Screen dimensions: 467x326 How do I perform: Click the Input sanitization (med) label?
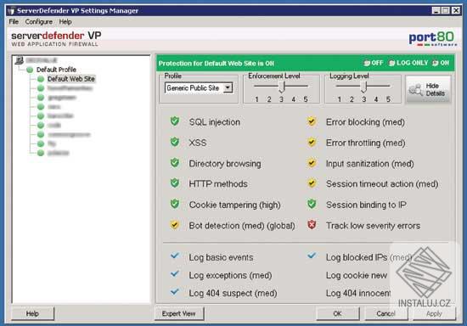tap(369, 164)
